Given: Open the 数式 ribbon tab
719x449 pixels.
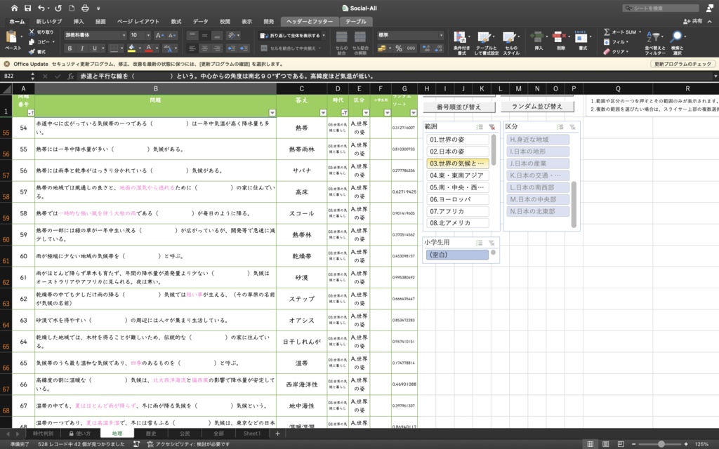Looking at the screenshot, I should [x=175, y=21].
